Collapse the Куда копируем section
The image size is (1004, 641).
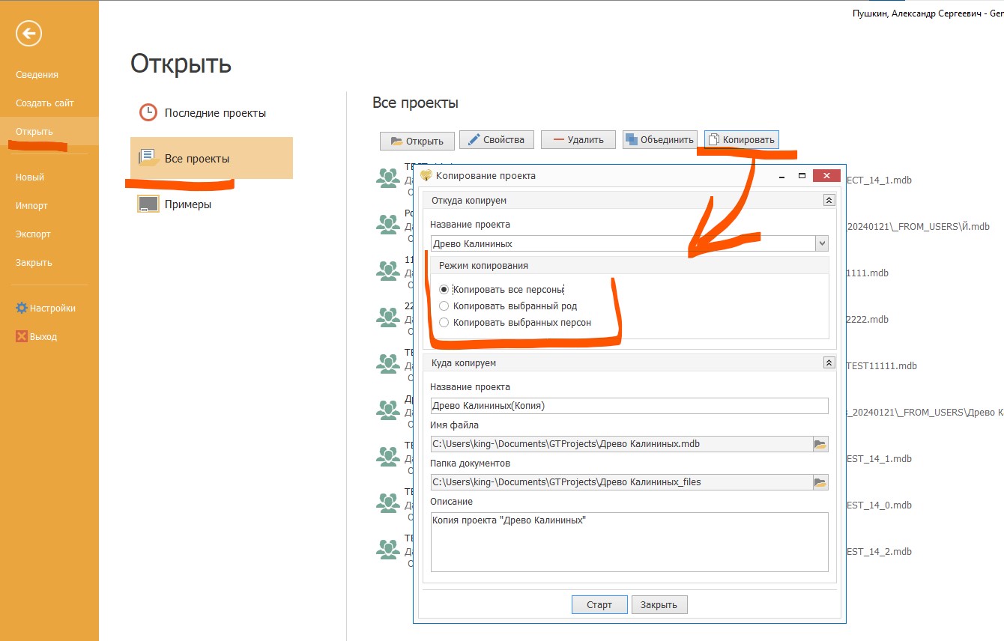pos(829,362)
